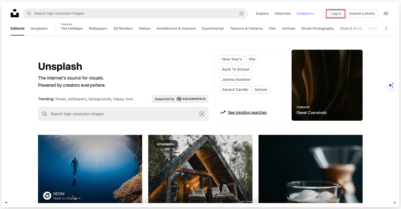
Task: Click the Squarespace logo
Action: click(x=191, y=99)
